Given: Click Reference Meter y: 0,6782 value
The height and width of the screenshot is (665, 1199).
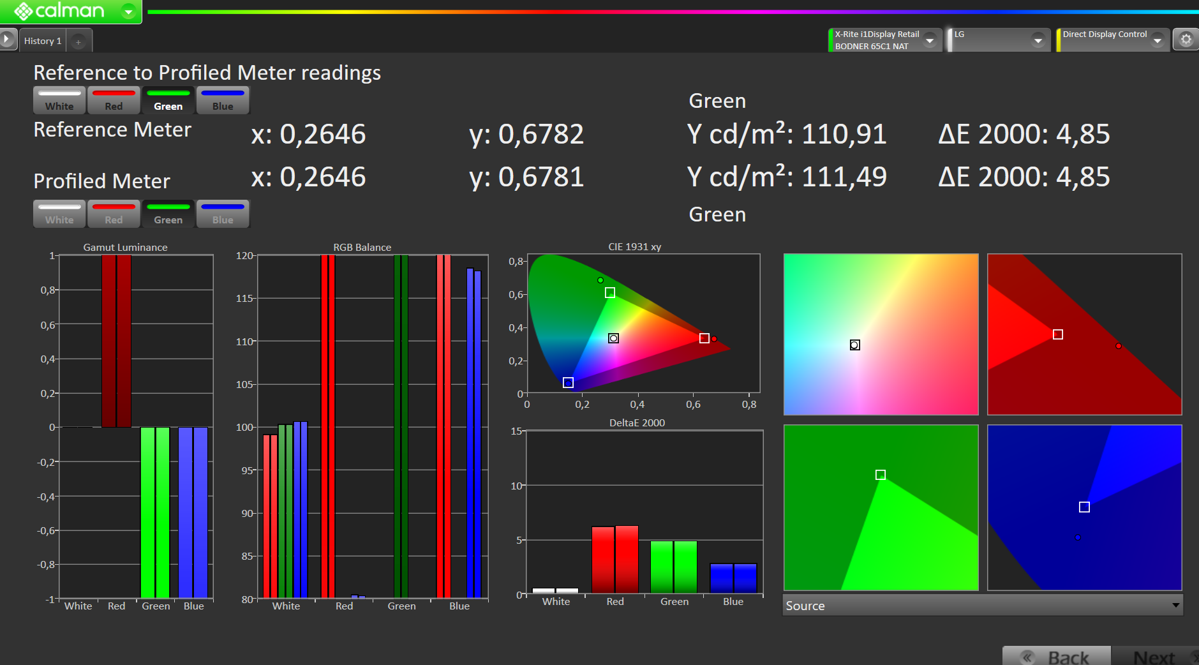Looking at the screenshot, I should click(526, 134).
